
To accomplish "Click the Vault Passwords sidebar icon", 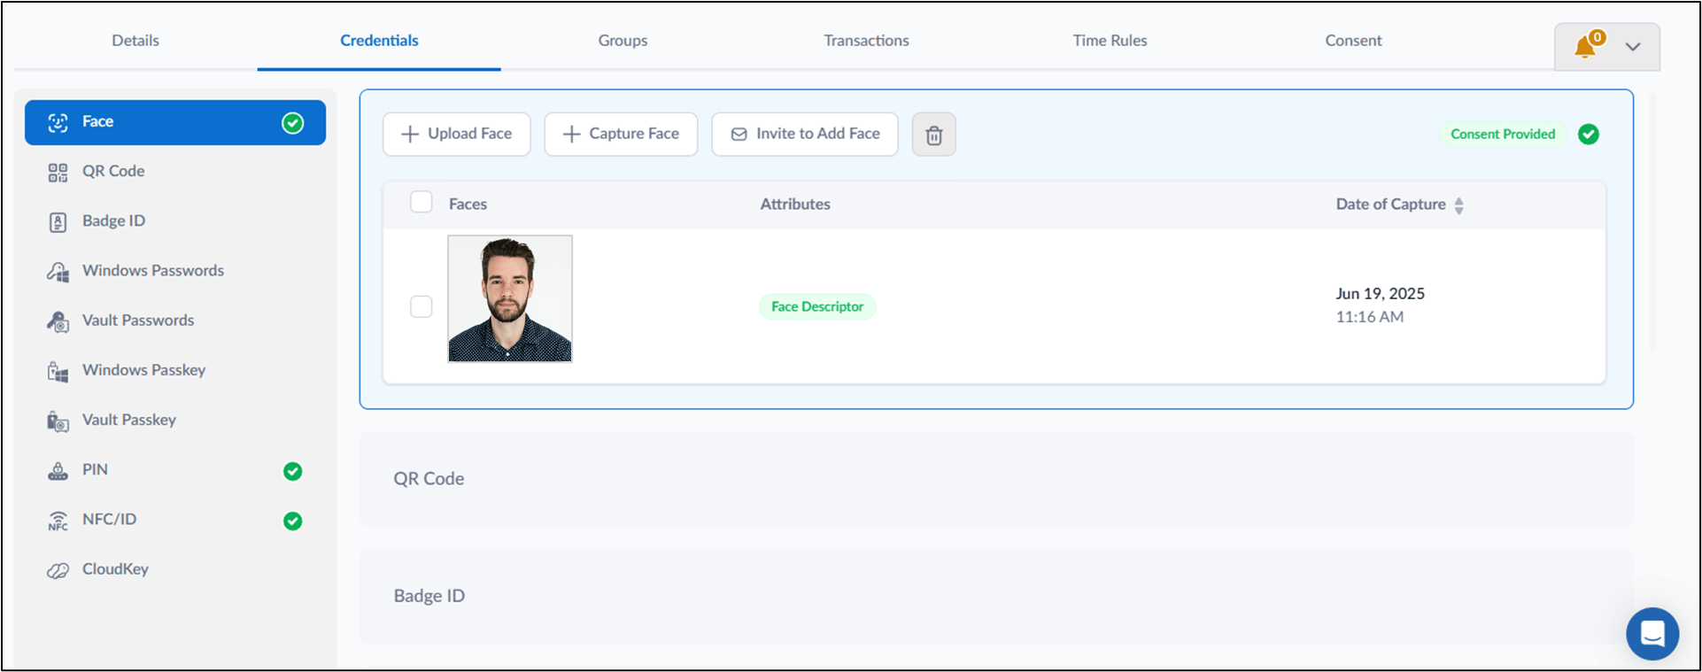I will point(58,321).
